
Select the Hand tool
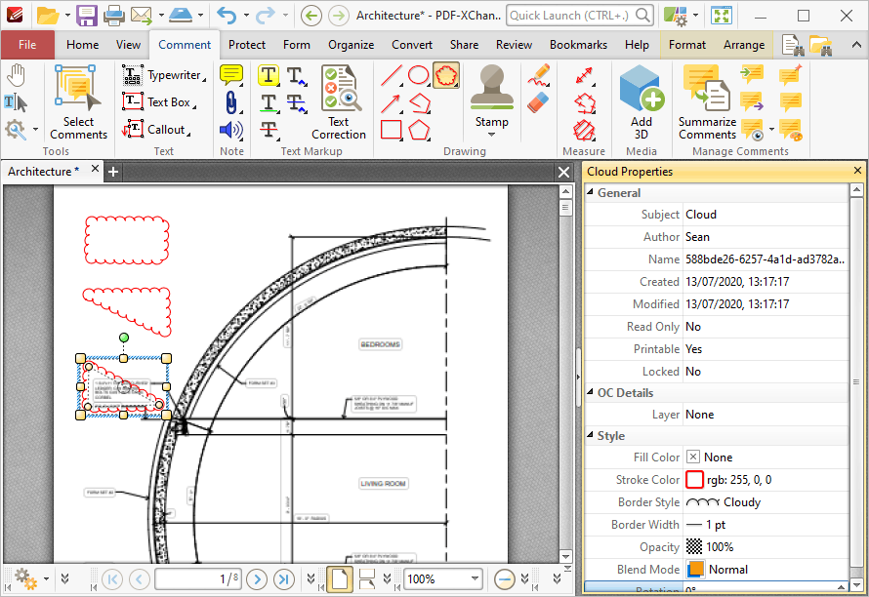click(x=17, y=75)
